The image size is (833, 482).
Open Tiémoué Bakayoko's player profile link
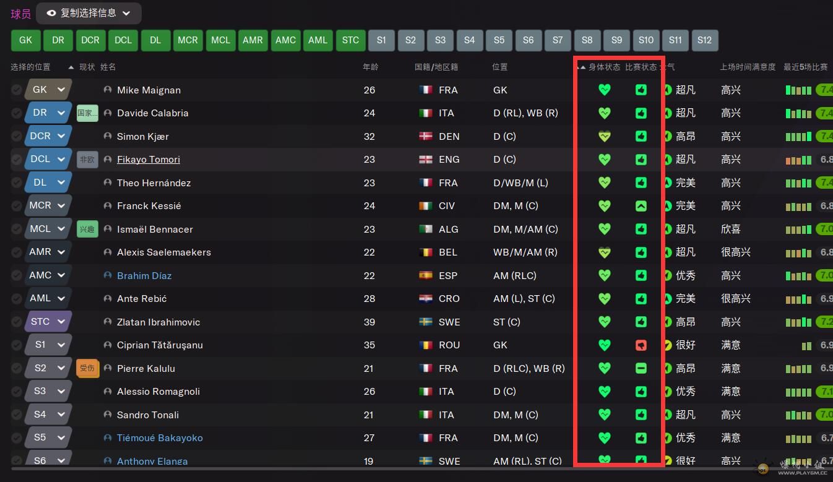tap(160, 438)
